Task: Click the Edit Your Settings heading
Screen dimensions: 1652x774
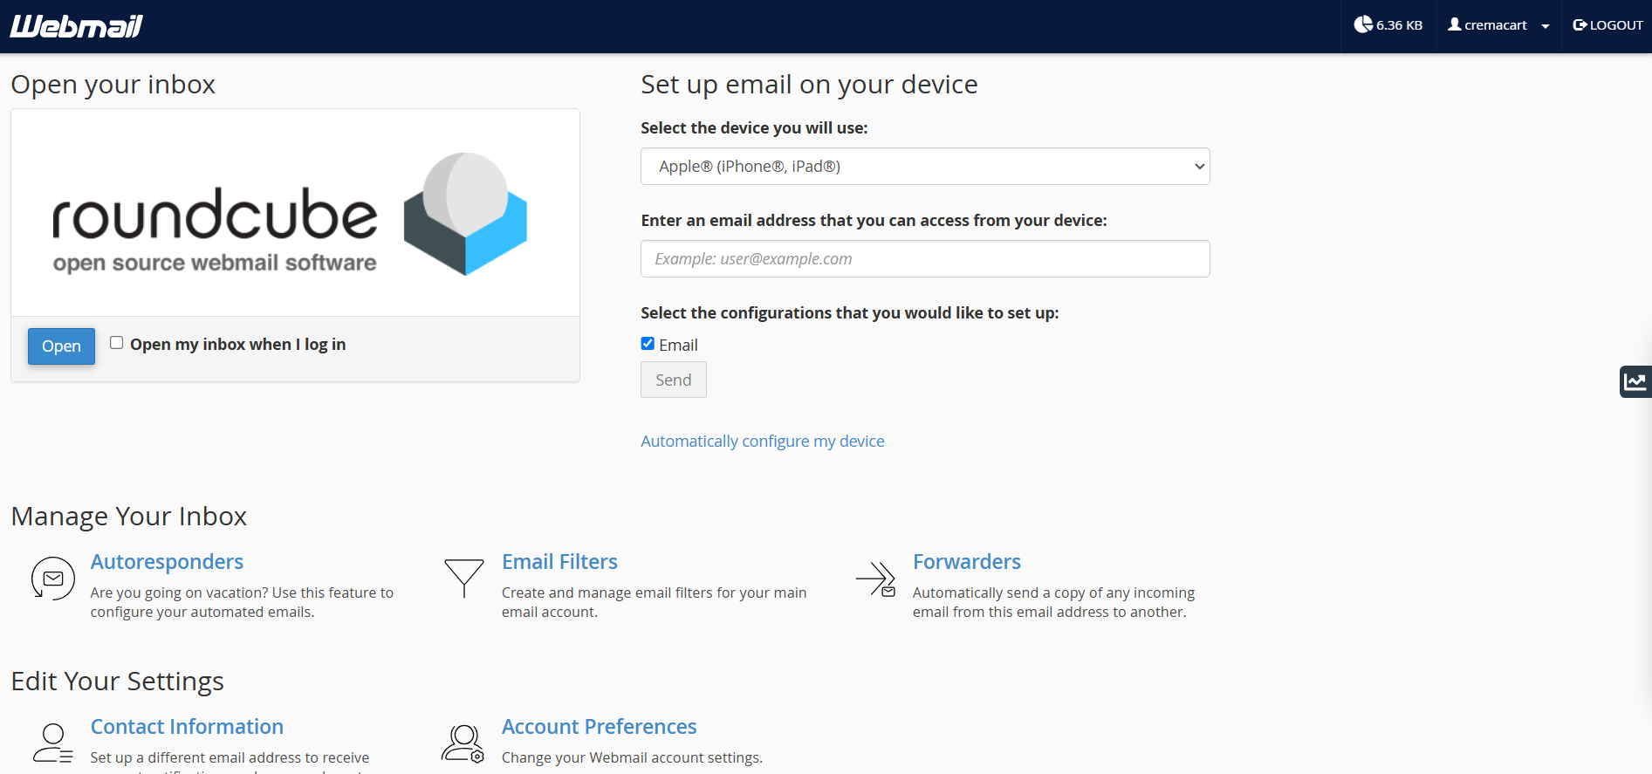Action: tap(118, 682)
